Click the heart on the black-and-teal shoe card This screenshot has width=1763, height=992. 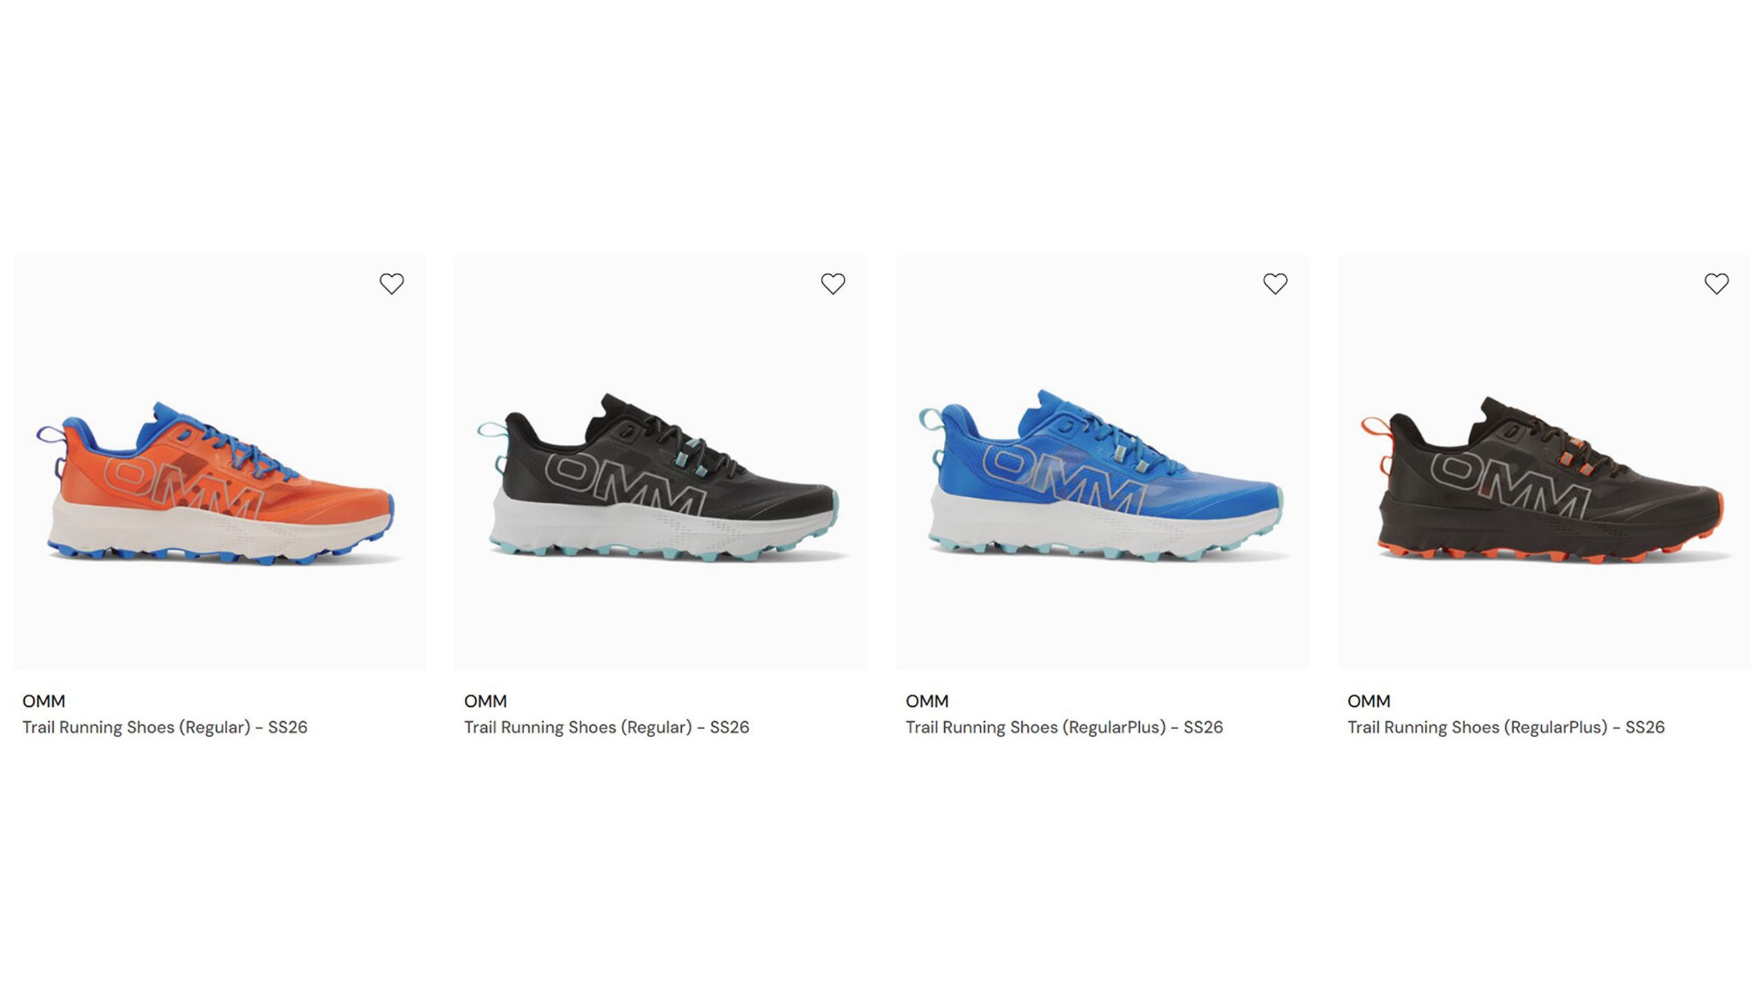coord(833,283)
